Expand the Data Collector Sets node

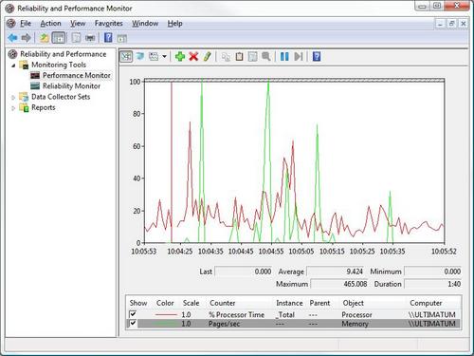click(x=13, y=98)
